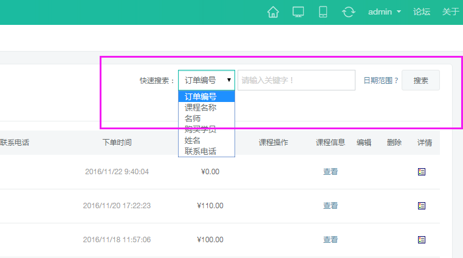This screenshot has height=258, width=463.
Task: Open details icon for ¥110.00 order
Action: tap(422, 206)
